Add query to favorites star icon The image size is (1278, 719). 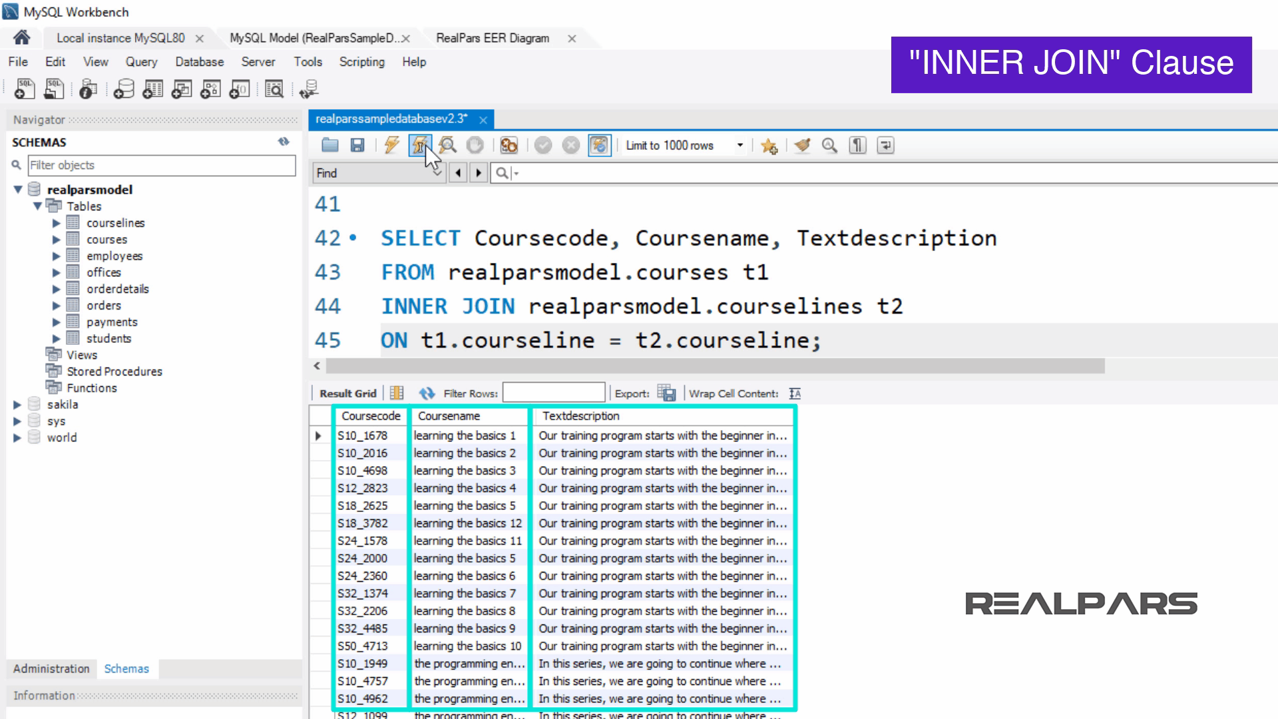(769, 145)
